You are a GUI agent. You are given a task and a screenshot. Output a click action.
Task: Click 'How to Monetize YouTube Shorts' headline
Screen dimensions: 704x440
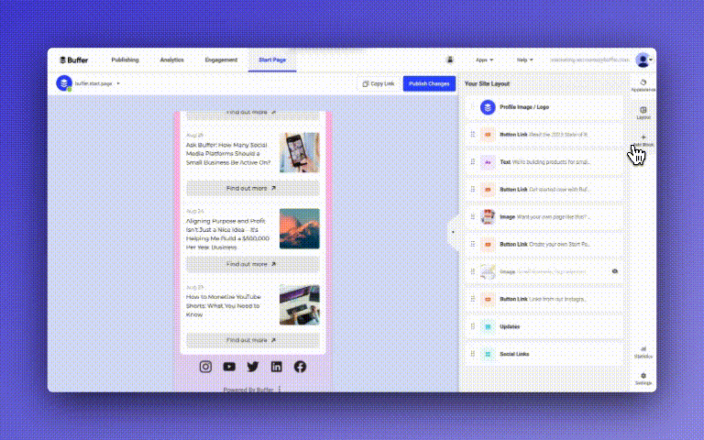click(223, 305)
